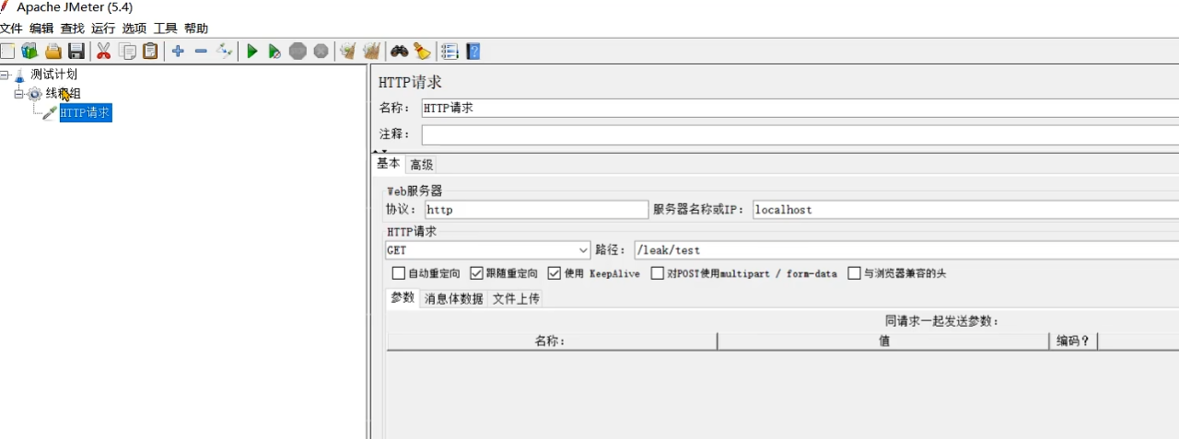Click the 协议 field containing http
This screenshot has width=1179, height=439.
(x=536, y=210)
